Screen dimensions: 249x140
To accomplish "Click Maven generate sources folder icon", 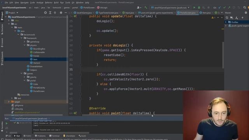I will pos(232,17).
